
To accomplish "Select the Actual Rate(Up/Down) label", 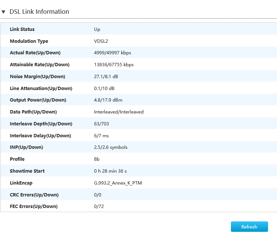I will coord(35,53).
